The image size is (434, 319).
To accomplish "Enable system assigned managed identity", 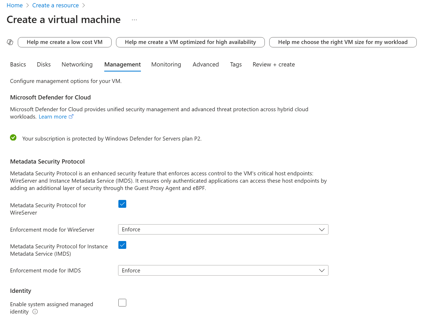I will tap(122, 303).
